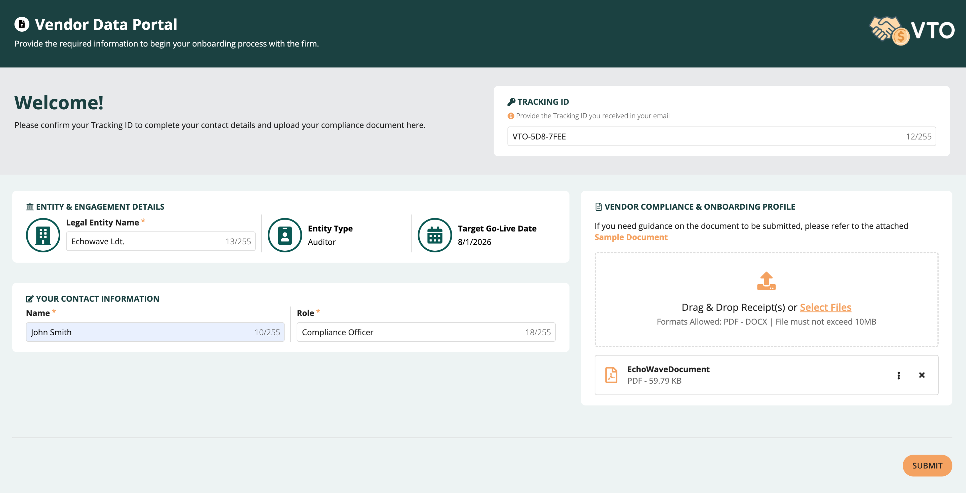Focus the Name field containing John Smith

click(x=155, y=332)
